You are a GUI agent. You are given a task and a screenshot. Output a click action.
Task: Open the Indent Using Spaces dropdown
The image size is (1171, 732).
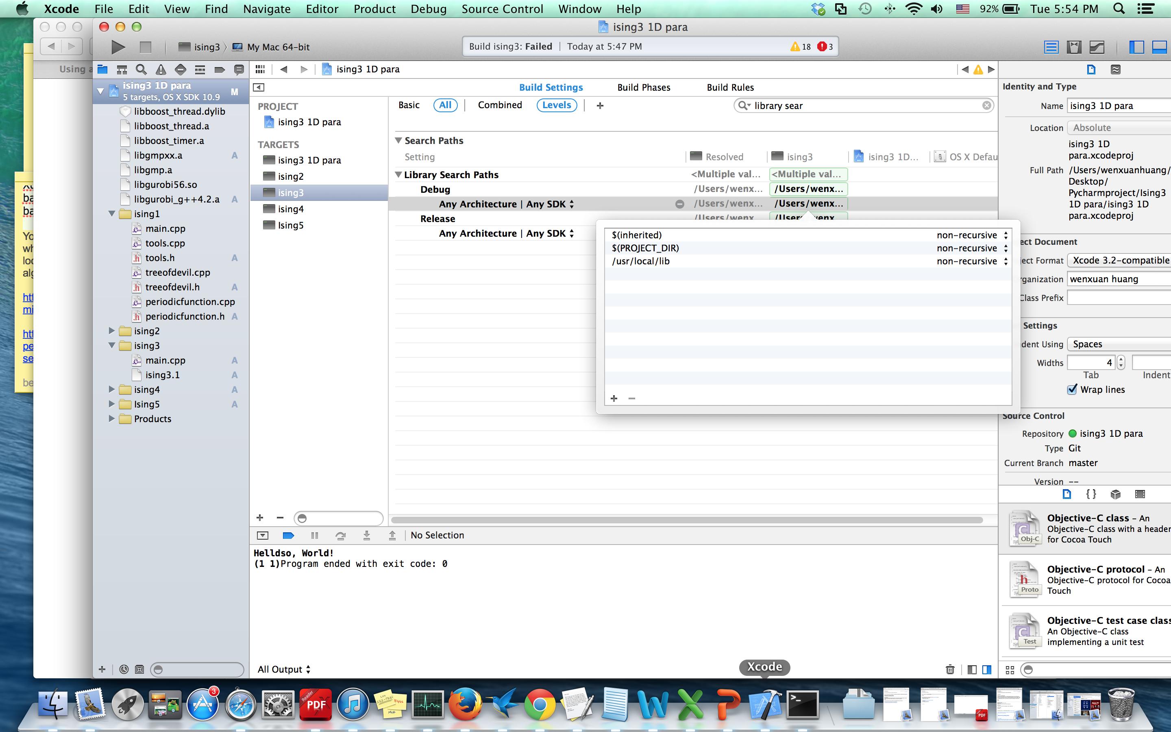(1119, 344)
